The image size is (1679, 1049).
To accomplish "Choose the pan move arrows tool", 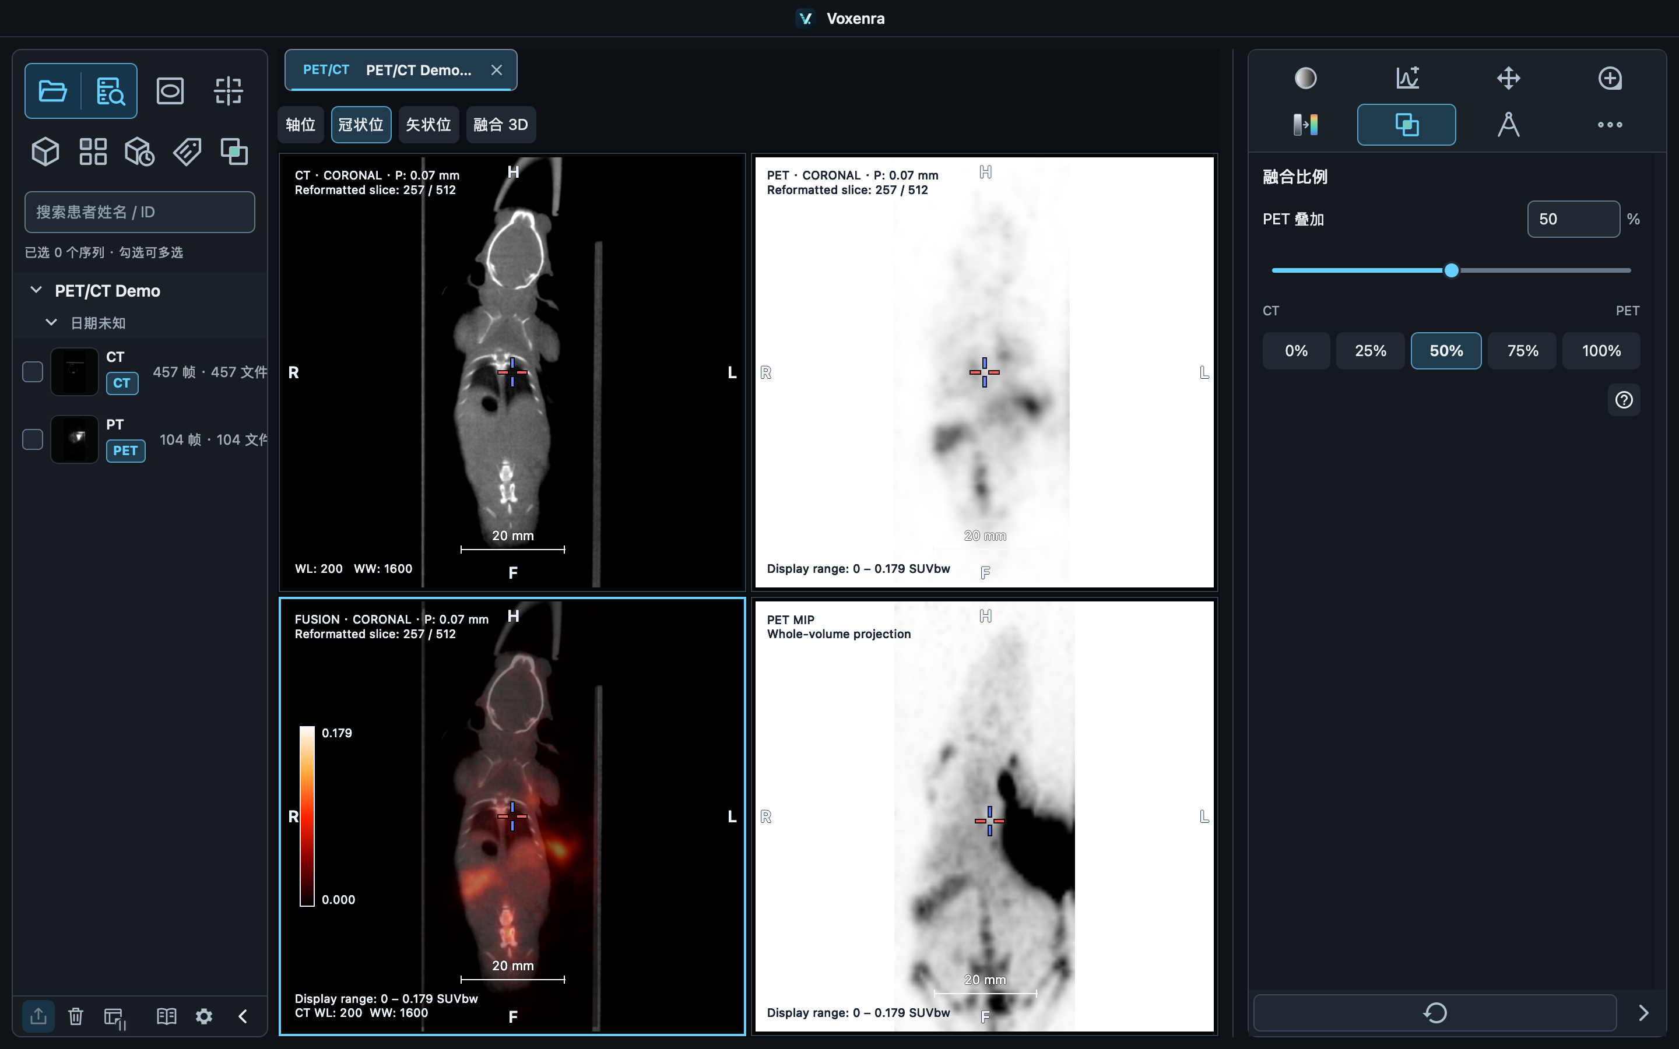I will pyautogui.click(x=1508, y=78).
